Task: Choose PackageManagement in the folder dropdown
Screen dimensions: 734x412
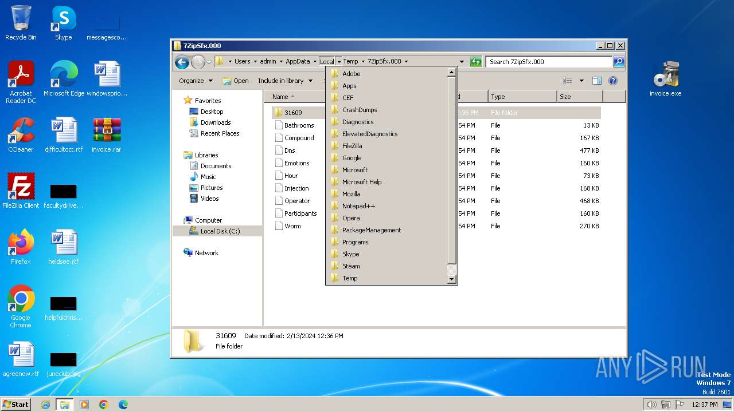Action: pyautogui.click(x=387, y=230)
